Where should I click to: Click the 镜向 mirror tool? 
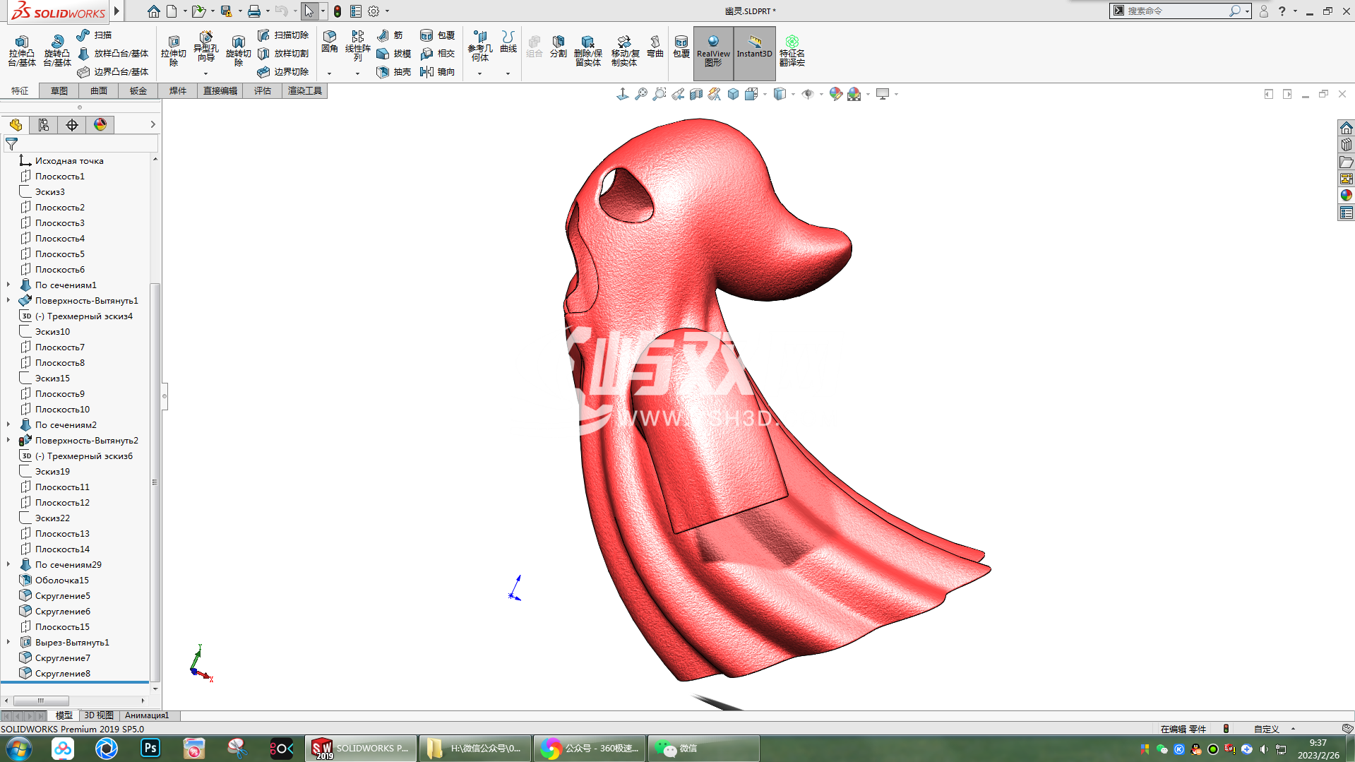tap(437, 72)
